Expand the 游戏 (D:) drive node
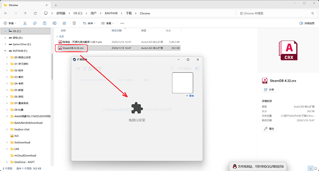Viewport: 319px width, 171px height. point(5,38)
